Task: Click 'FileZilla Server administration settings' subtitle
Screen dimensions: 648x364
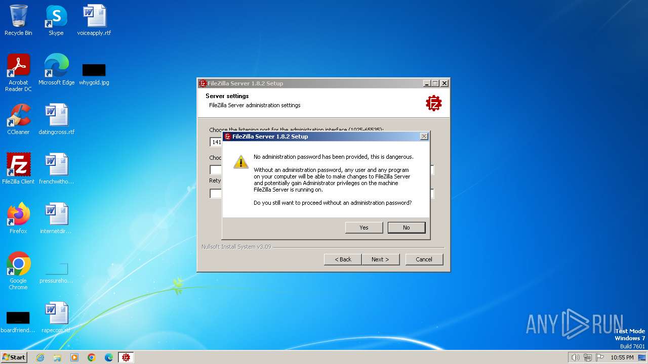Action: tap(255, 105)
